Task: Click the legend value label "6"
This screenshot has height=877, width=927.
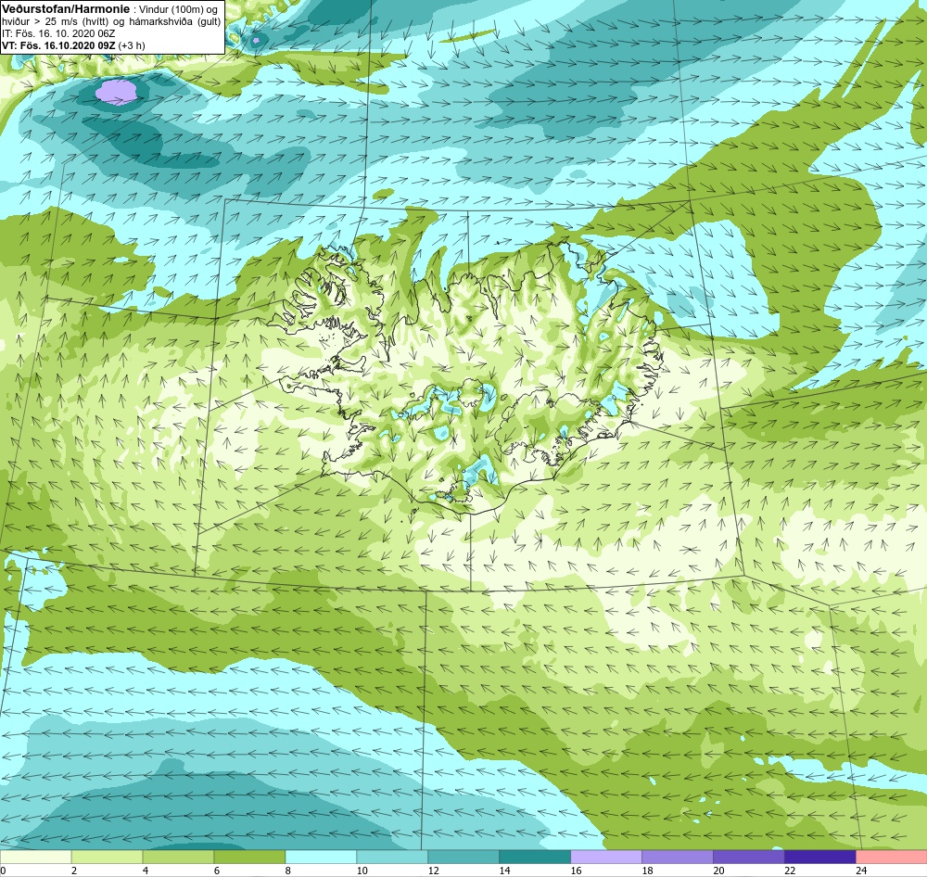Action: click(217, 871)
